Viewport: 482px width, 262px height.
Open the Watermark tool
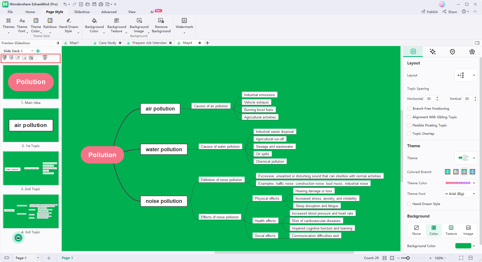pyautogui.click(x=184, y=26)
